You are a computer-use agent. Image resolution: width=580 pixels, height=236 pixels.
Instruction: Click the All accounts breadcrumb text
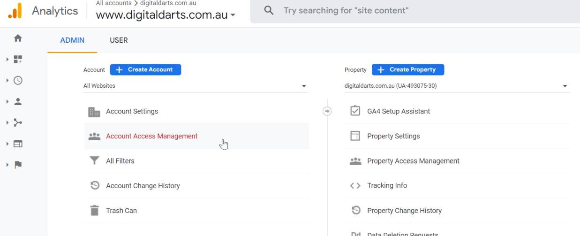113,3
